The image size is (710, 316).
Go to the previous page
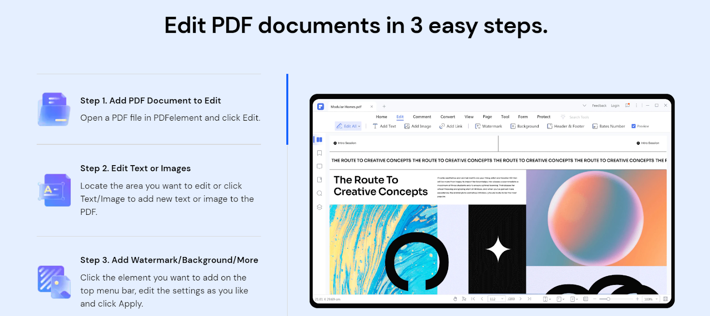point(482,299)
